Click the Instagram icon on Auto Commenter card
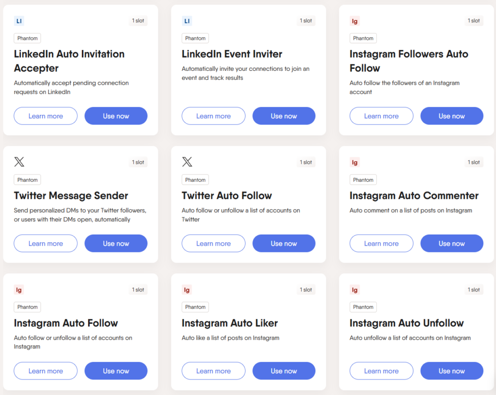This screenshot has height=395, width=496. click(x=355, y=162)
